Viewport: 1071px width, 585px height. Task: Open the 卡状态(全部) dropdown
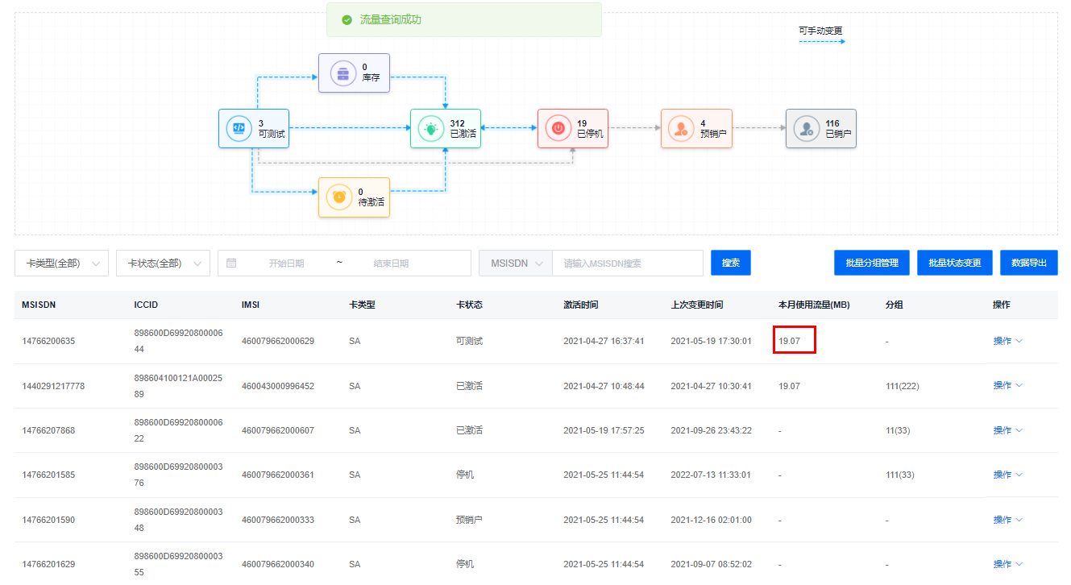coord(163,263)
